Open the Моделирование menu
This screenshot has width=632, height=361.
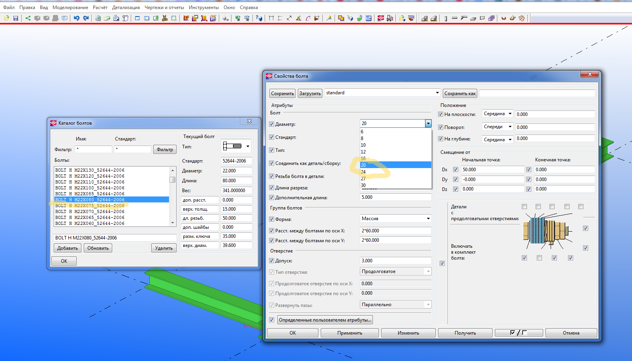[x=70, y=7]
